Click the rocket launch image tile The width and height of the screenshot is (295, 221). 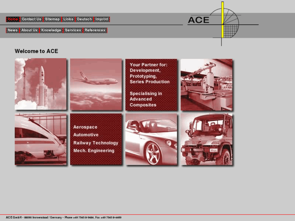[x=41, y=84]
